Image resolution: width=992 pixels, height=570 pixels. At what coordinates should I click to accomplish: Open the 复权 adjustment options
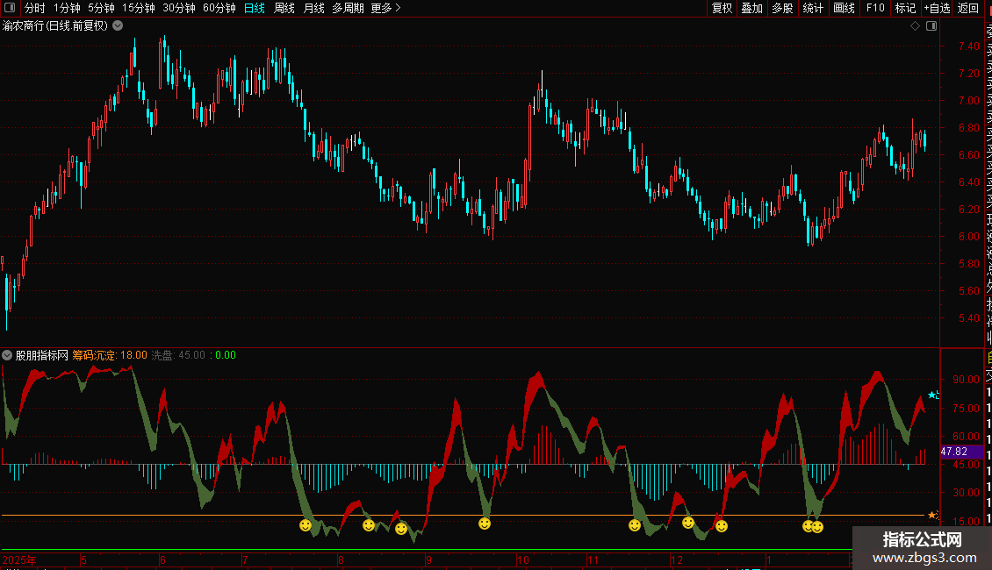pos(722,8)
